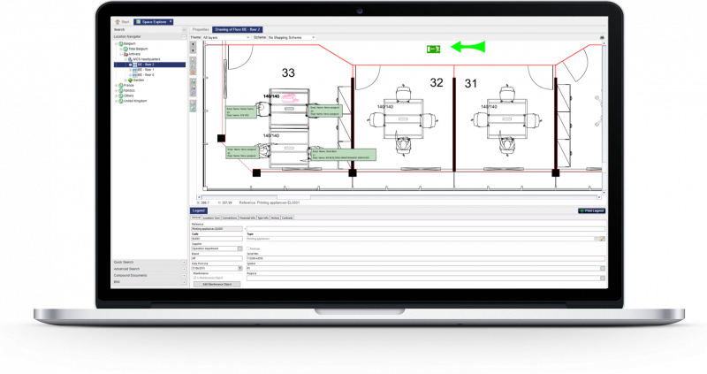Screen dimensions: 707x374
Task: Toggle the Is Maintenance Object checkbox
Action: (x=194, y=278)
